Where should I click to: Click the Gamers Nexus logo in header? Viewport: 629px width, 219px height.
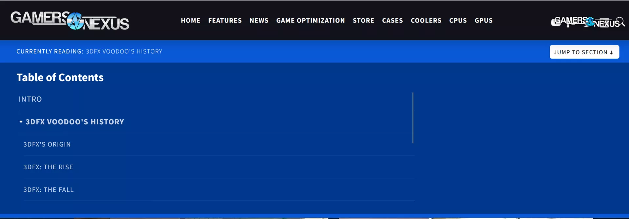tap(70, 21)
